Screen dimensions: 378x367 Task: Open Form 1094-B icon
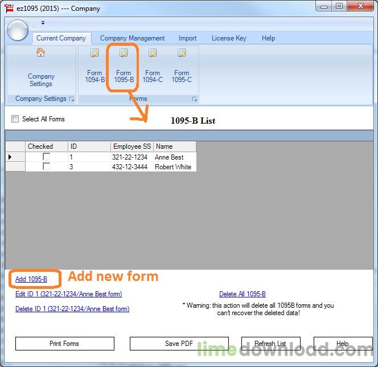pos(94,53)
